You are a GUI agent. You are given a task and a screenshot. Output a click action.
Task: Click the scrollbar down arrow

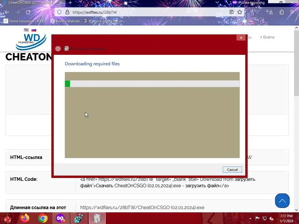296,210
